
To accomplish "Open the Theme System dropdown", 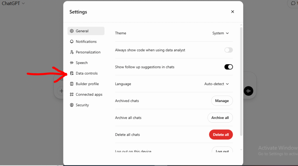I will point(221,33).
